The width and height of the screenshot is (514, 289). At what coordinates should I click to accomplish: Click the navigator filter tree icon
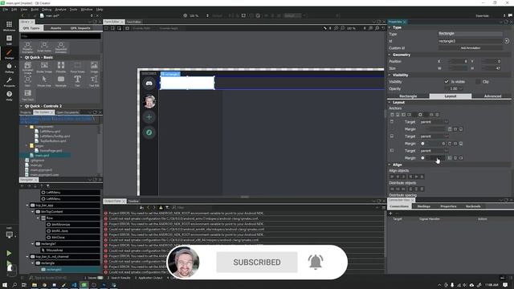[x=48, y=186]
